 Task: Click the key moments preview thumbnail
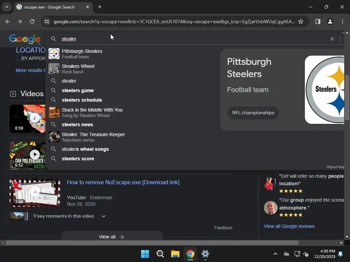[x=19, y=216]
